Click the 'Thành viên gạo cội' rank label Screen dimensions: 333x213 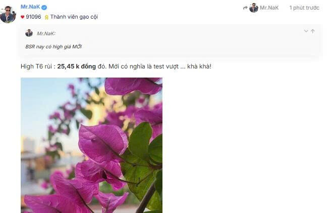[x=74, y=17]
